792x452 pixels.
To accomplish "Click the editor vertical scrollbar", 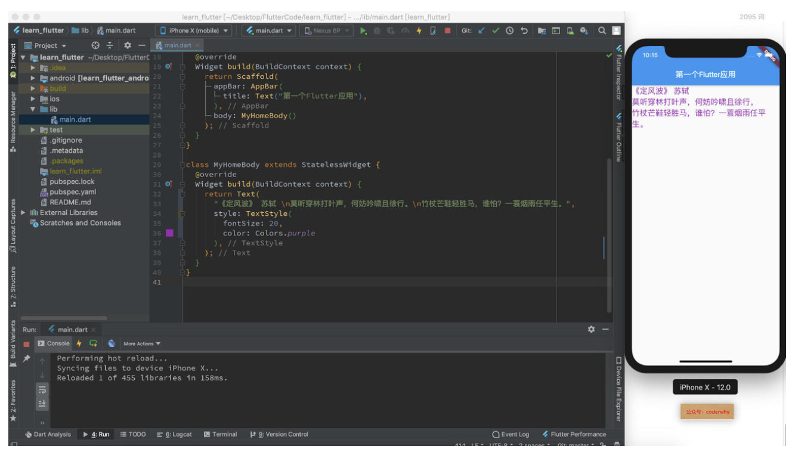I will [x=609, y=236].
